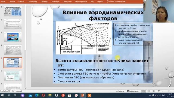Image resolution: width=174 pixels, height=98 pixels.
Task: Click the battery tray icon
Action: [156, 95]
